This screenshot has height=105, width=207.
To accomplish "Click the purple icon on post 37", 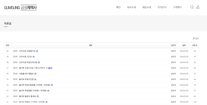I will pyautogui.click(x=49, y=68).
